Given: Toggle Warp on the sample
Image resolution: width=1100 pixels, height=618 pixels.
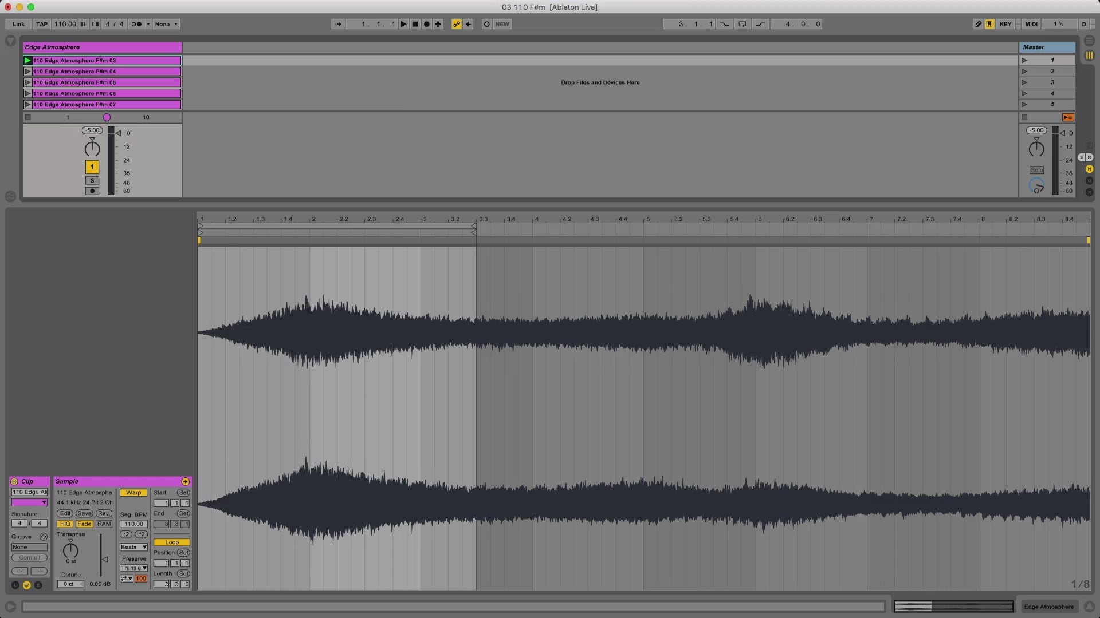Looking at the screenshot, I should click(133, 493).
